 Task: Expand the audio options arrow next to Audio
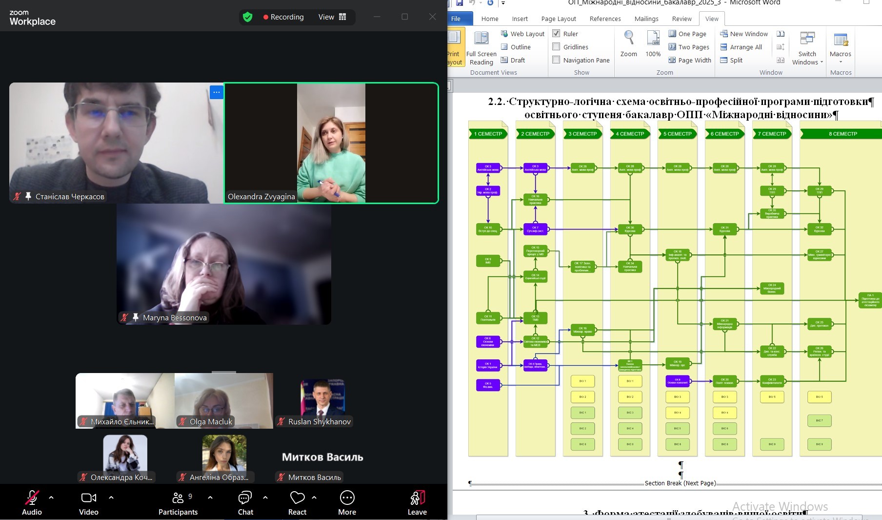51,498
